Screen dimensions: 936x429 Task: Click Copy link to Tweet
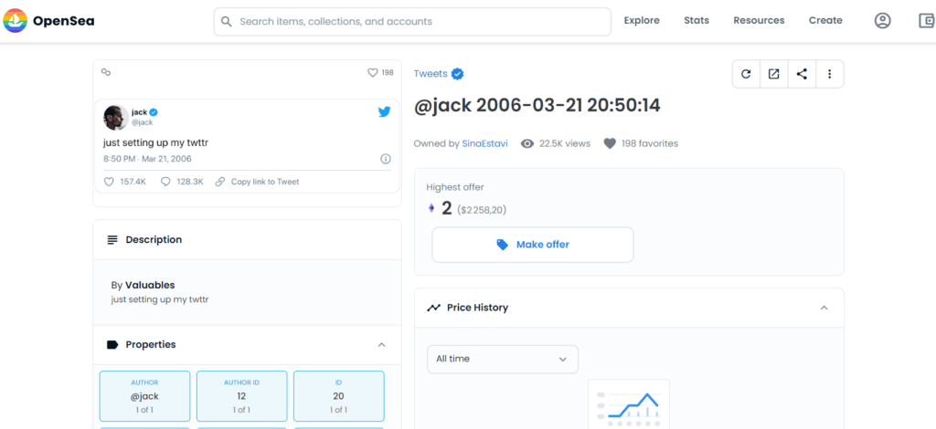(x=265, y=182)
